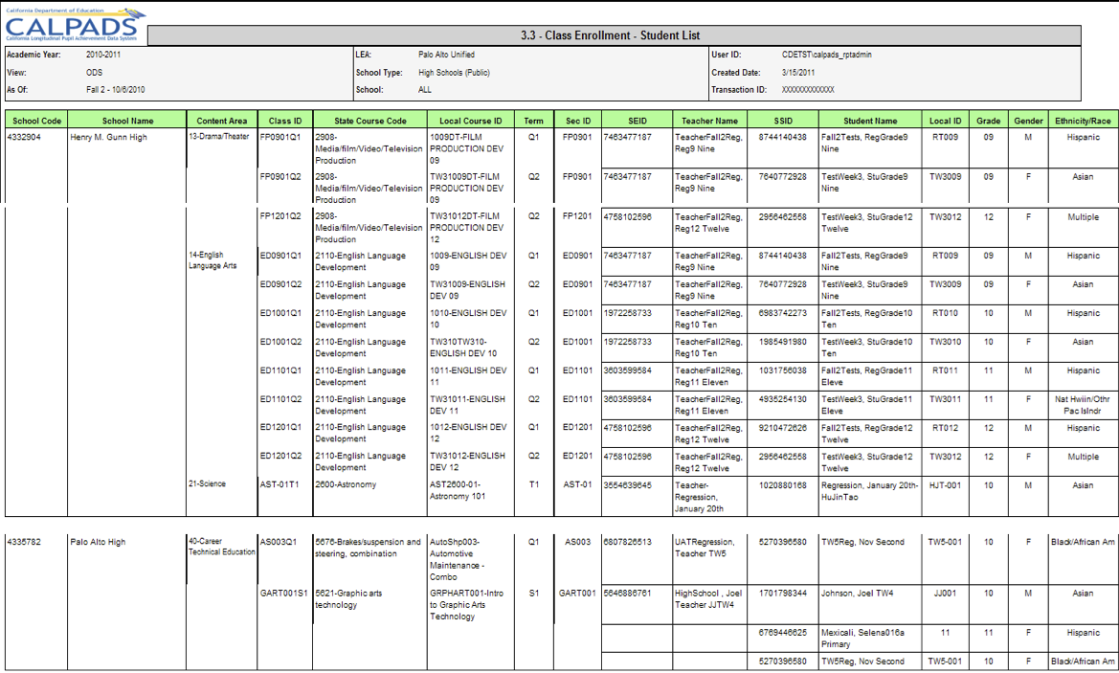Click school name 'Palo Alto High'

[x=98, y=542]
